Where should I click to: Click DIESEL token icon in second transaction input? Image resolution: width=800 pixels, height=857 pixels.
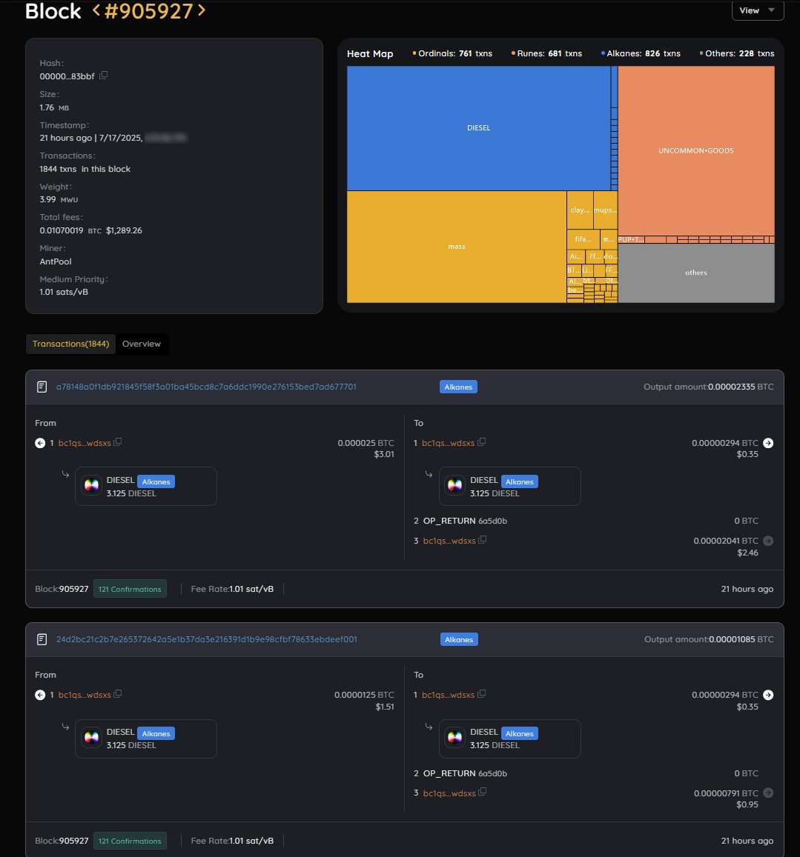click(91, 737)
